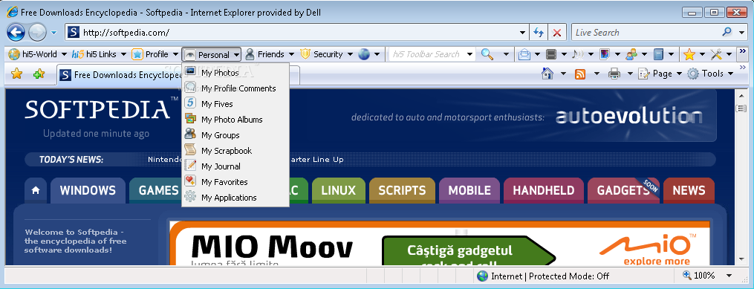754x289 pixels.
Task: Click the globe icon in hi5 toolbar
Action: click(364, 54)
